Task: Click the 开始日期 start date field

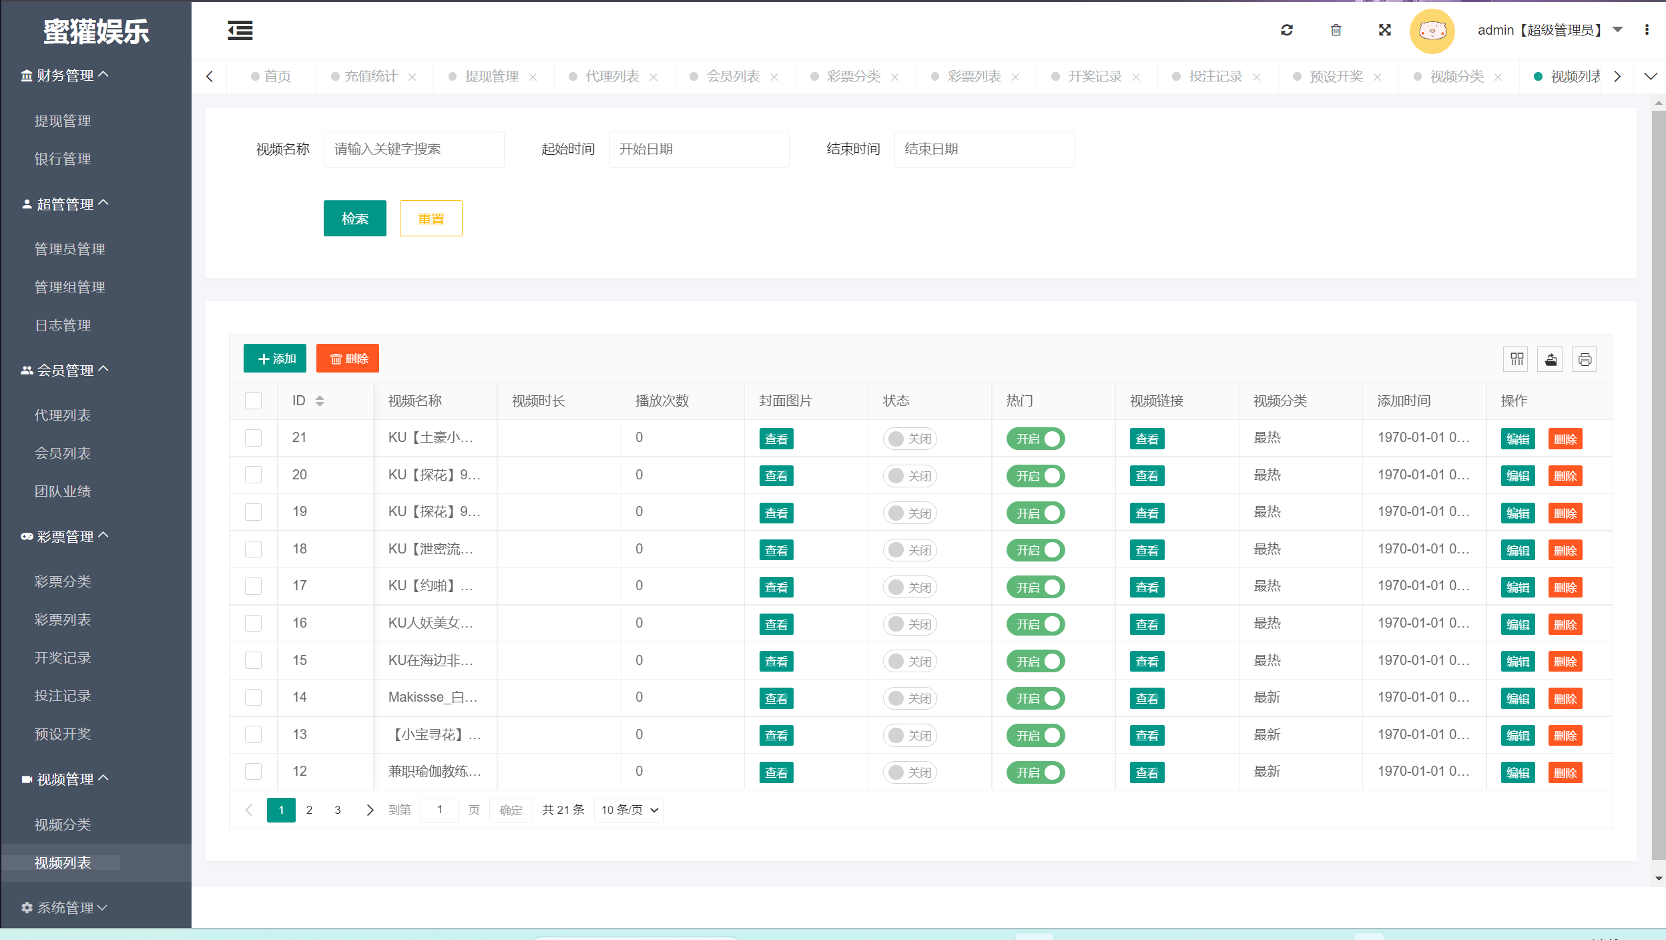Action: 699,150
